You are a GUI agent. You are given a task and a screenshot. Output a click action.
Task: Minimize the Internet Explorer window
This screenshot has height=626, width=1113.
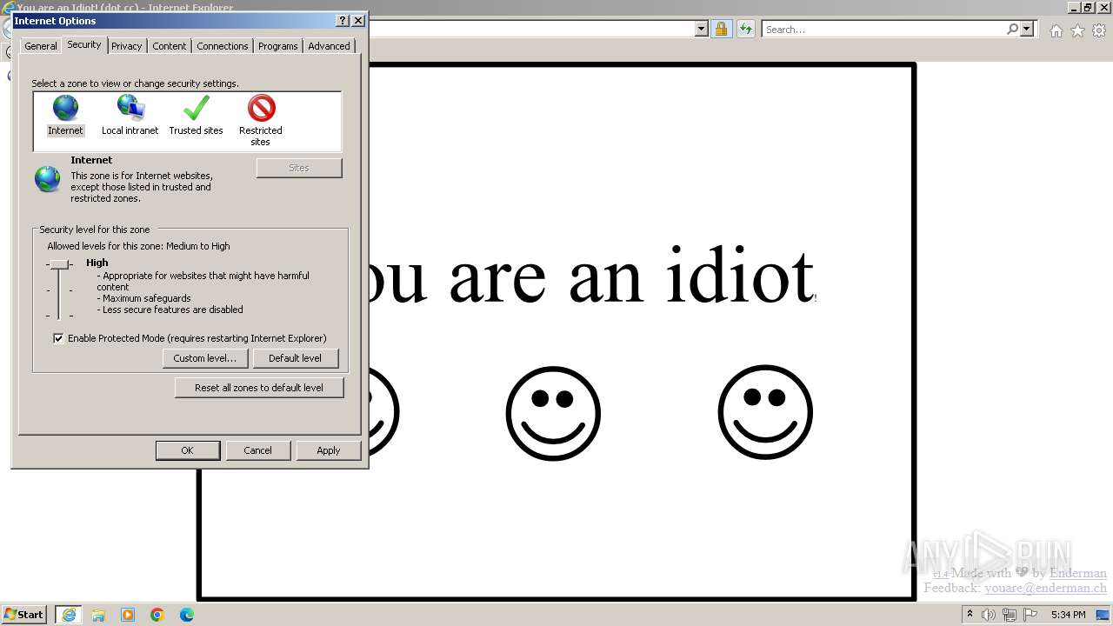point(1074,7)
